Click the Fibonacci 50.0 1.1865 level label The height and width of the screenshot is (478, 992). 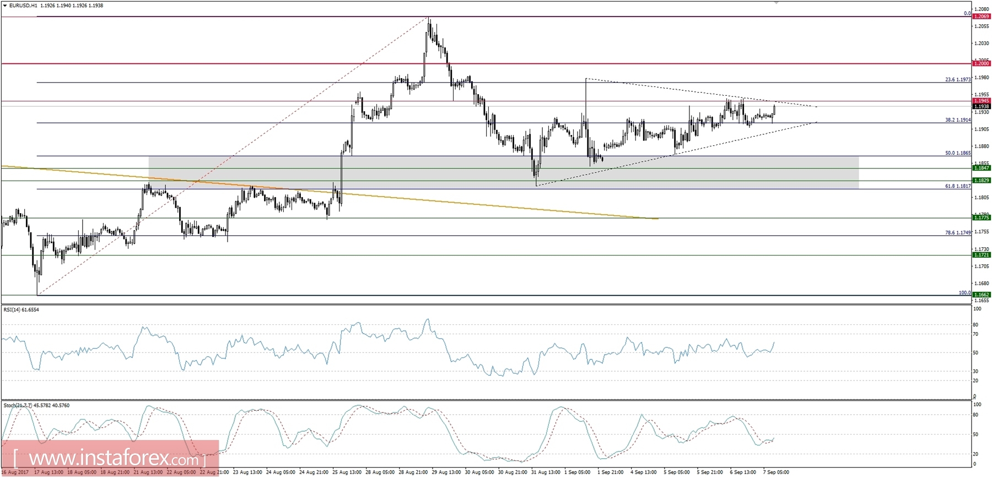click(958, 153)
